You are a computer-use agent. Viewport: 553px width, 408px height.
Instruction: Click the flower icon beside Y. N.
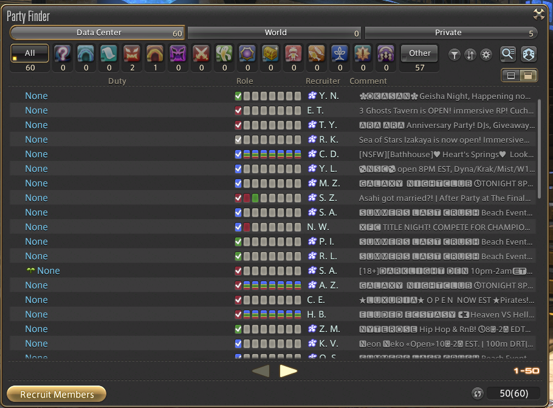click(312, 95)
